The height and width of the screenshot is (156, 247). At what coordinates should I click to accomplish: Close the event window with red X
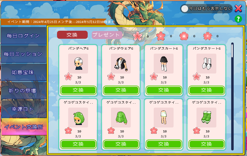point(238,8)
